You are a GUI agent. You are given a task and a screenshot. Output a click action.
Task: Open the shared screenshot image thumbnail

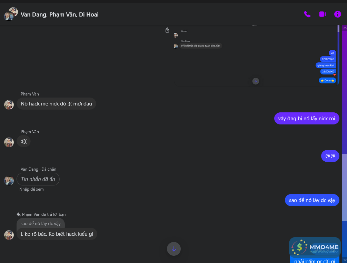click(255, 55)
